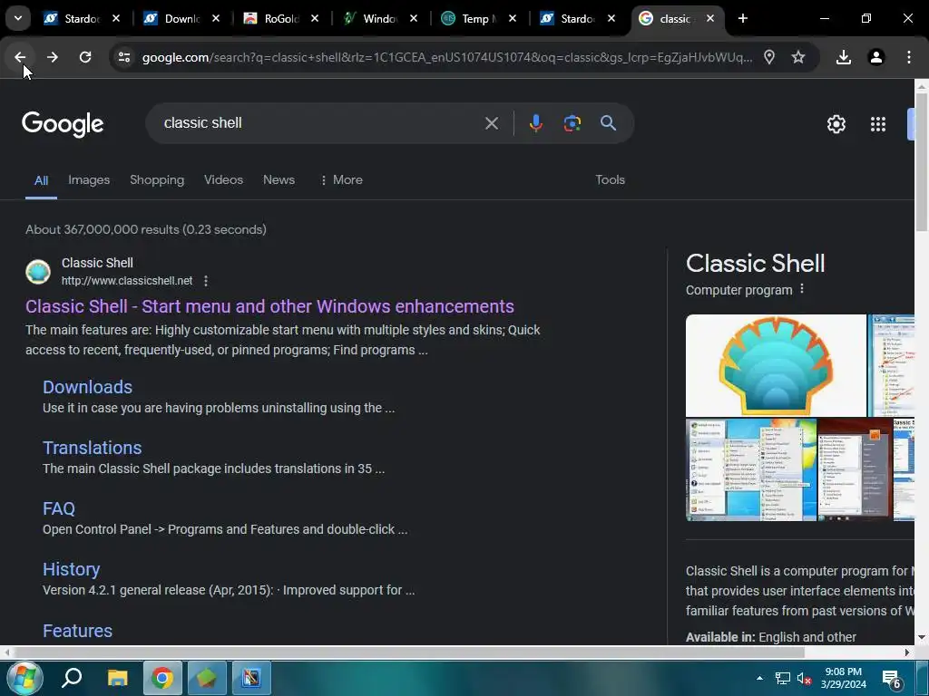Open three-dot options beside classicshell.net URL
Viewport: 929px width, 696px height.
tap(206, 281)
